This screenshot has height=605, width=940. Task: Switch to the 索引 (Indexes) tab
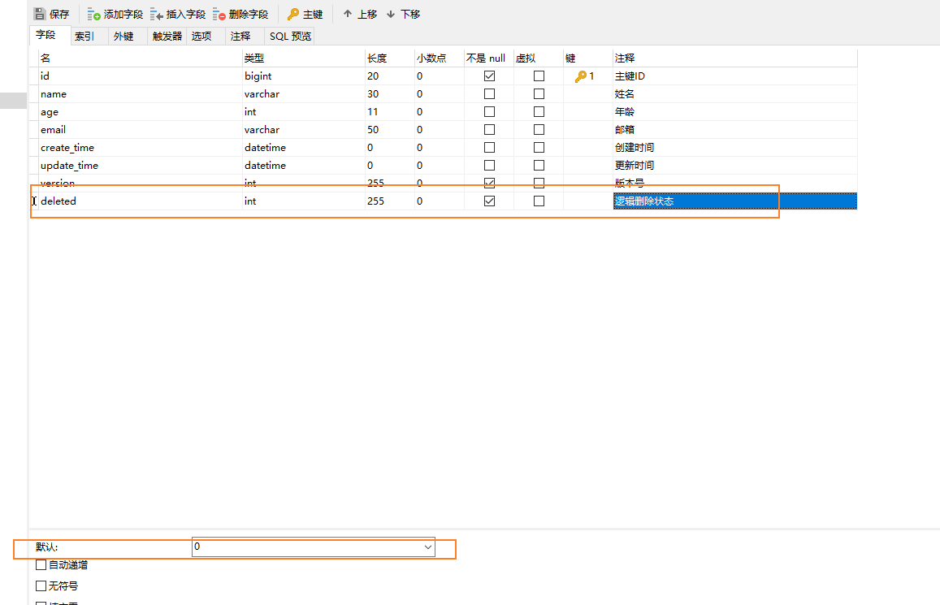point(84,36)
